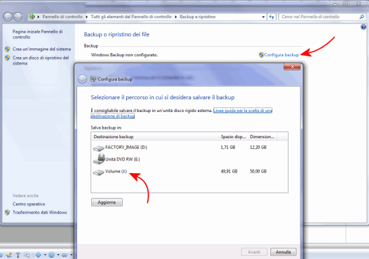Click 49,91 GB free space value

(229, 171)
